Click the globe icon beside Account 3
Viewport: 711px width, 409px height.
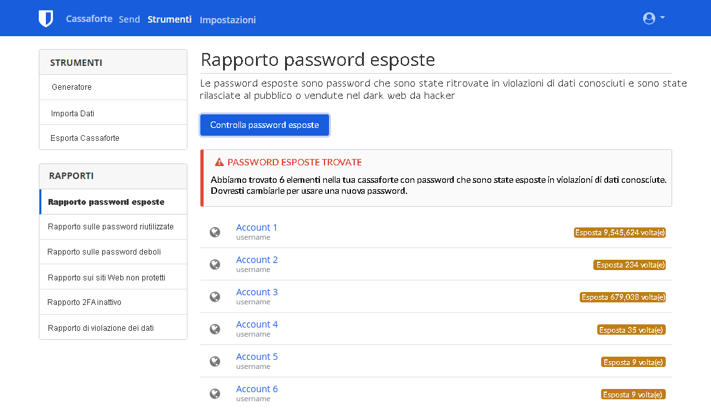(215, 296)
